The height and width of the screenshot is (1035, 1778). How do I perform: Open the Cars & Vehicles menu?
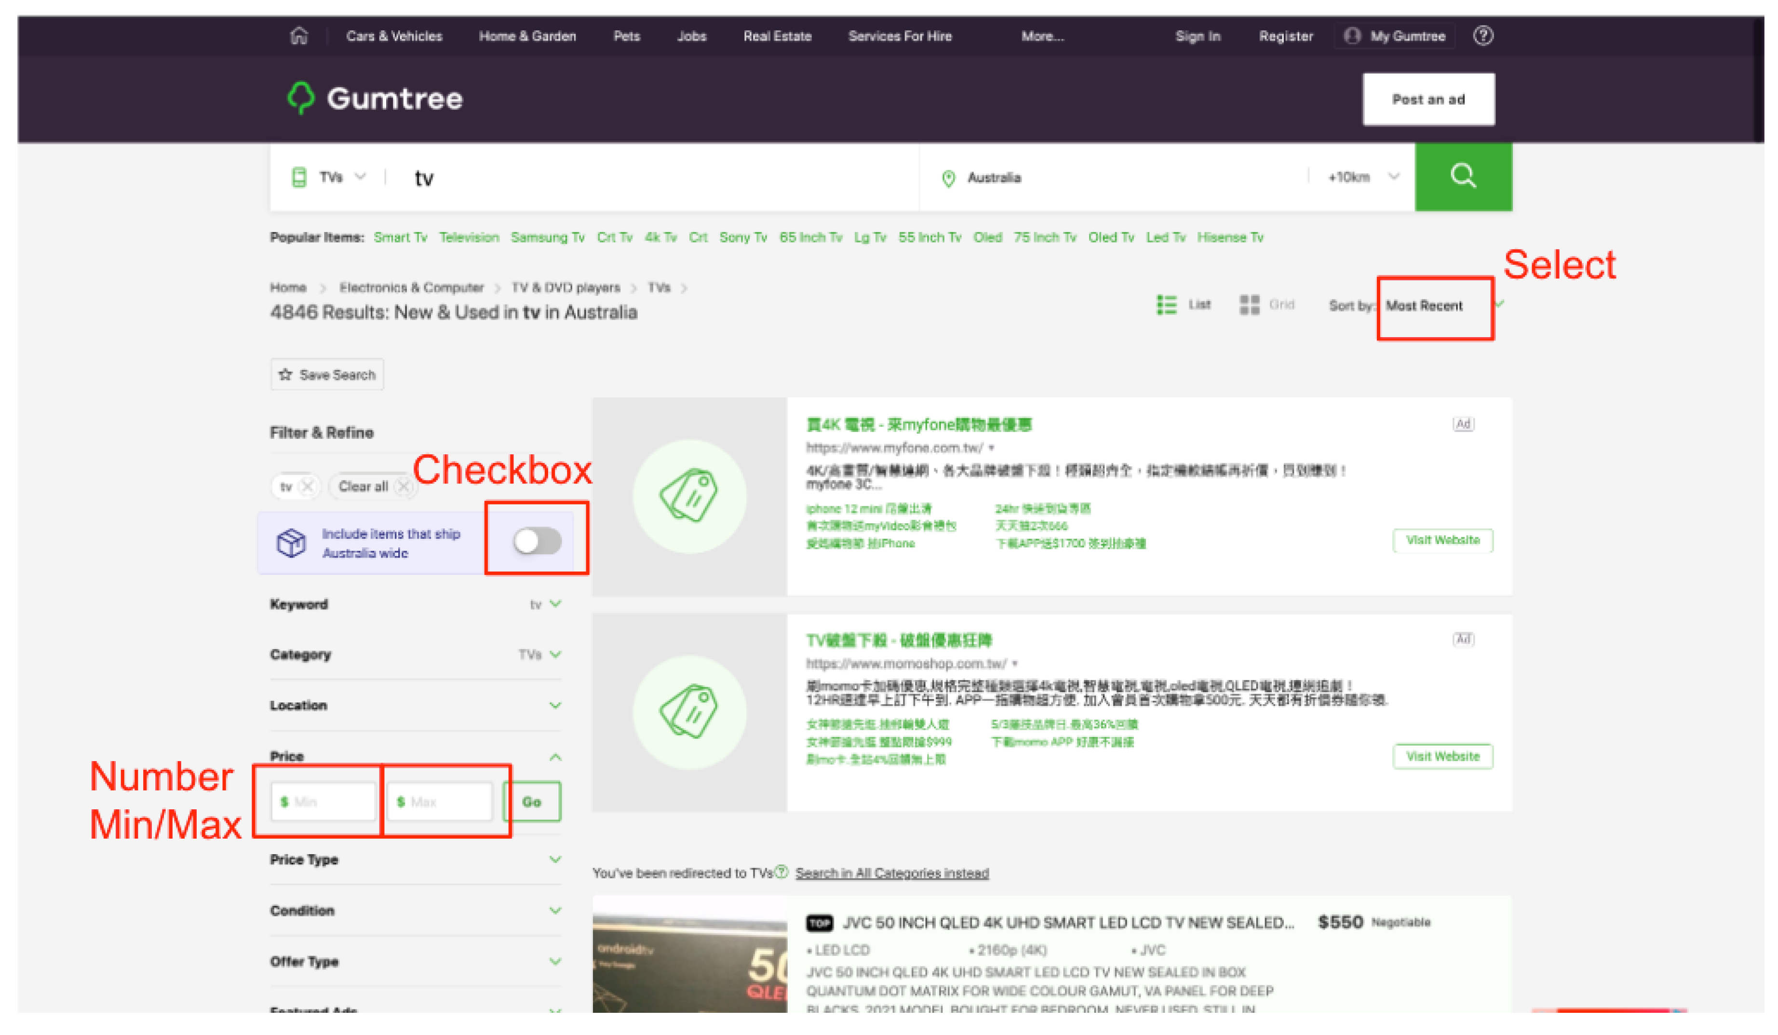point(394,36)
